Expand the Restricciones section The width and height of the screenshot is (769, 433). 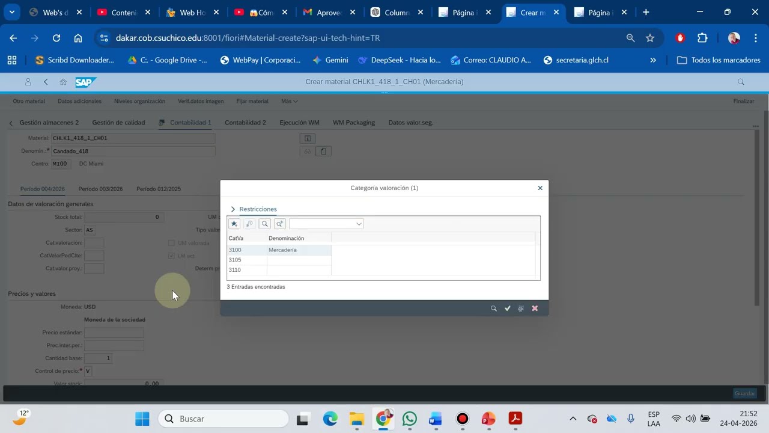(x=233, y=209)
